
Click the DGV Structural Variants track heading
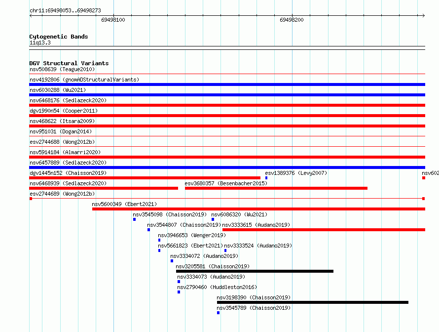[x=69, y=63]
